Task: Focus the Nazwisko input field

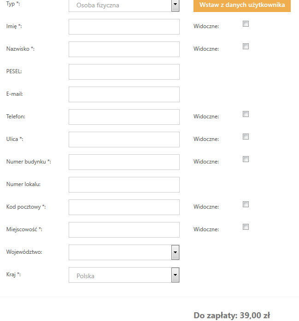Action: point(124,49)
